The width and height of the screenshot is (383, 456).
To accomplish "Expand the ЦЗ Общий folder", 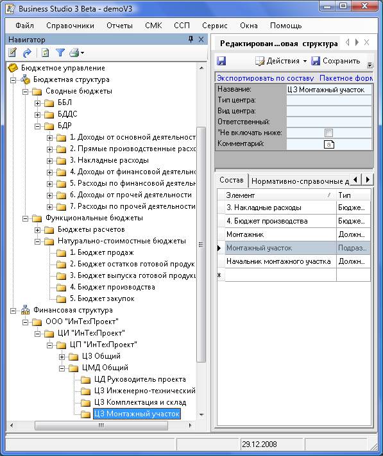I will (62, 357).
